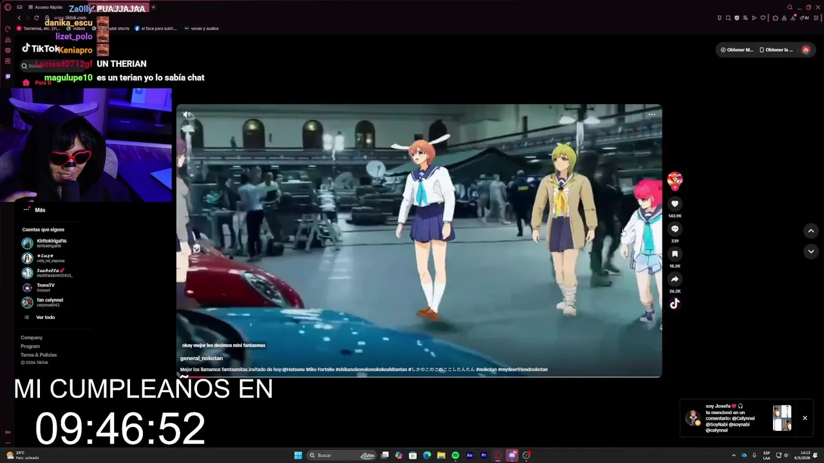
Task: Share the video using the arrow icon
Action: [675, 279]
